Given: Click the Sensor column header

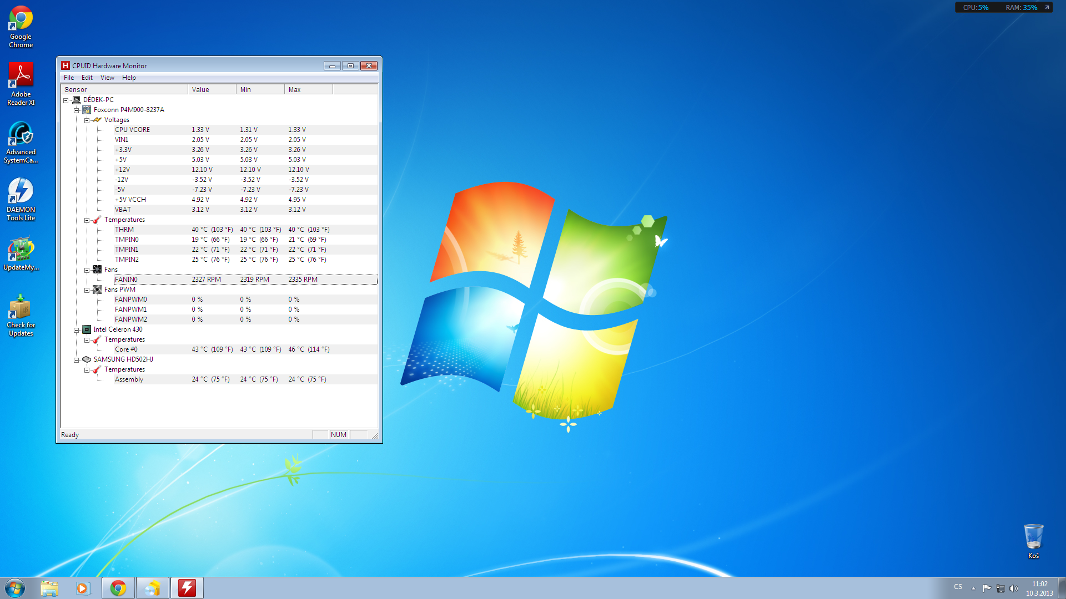Looking at the screenshot, I should (124, 89).
